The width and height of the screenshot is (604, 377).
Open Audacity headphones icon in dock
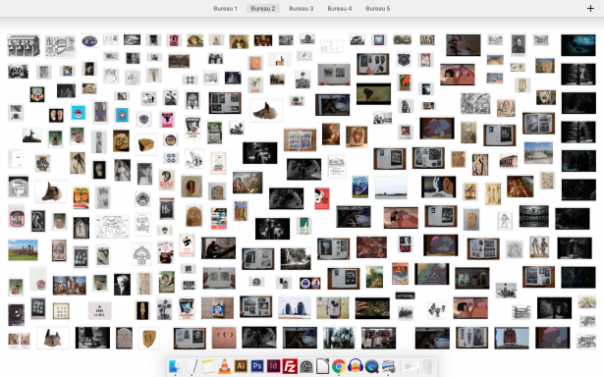(x=356, y=366)
